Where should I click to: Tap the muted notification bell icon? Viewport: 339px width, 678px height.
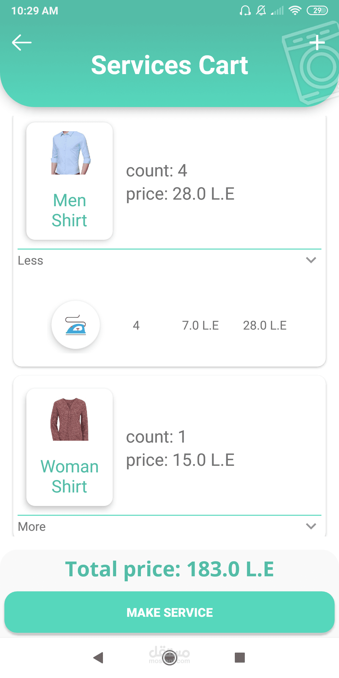pos(261,11)
